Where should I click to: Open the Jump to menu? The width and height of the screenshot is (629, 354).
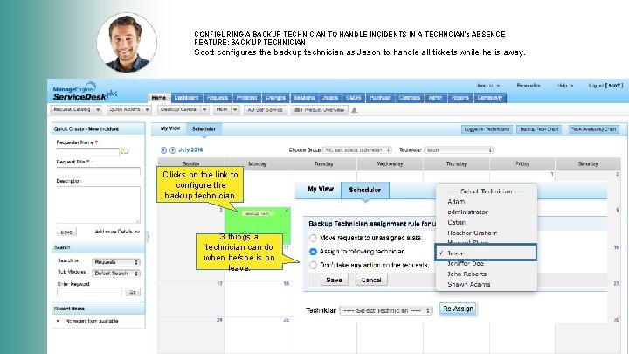pyautogui.click(x=488, y=86)
